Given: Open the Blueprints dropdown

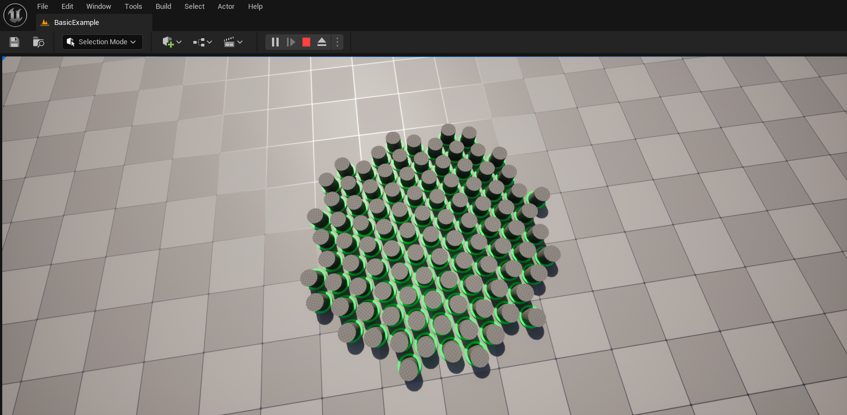Looking at the screenshot, I should click(x=203, y=42).
